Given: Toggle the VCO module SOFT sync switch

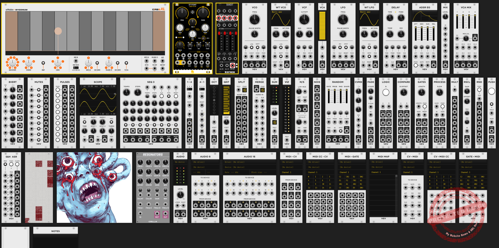Looking at the screenshot, I should click(x=258, y=47).
